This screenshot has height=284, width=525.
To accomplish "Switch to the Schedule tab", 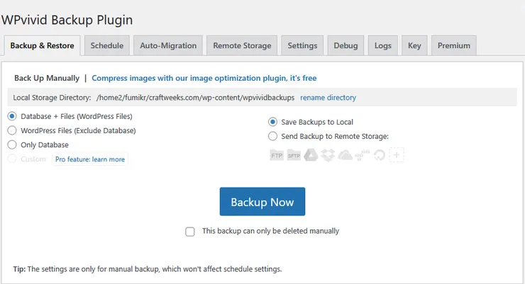I will point(106,46).
